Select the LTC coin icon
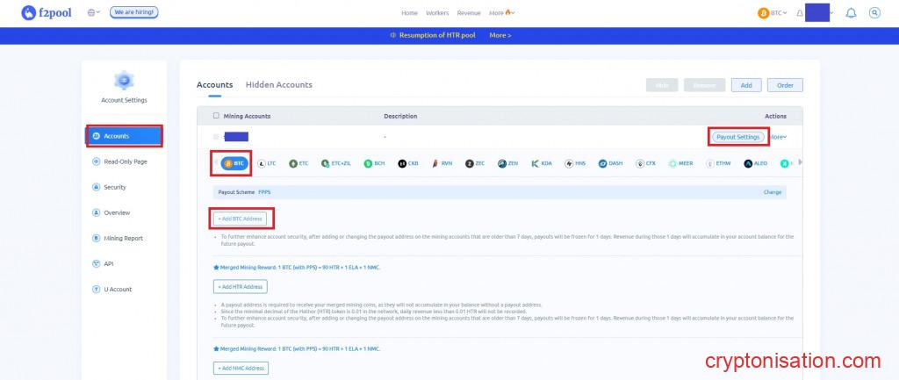The width and height of the screenshot is (899, 380). tap(266, 163)
